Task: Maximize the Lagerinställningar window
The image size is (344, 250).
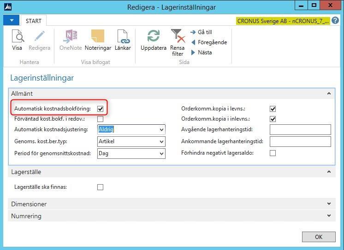Action: pyautogui.click(x=314, y=5)
